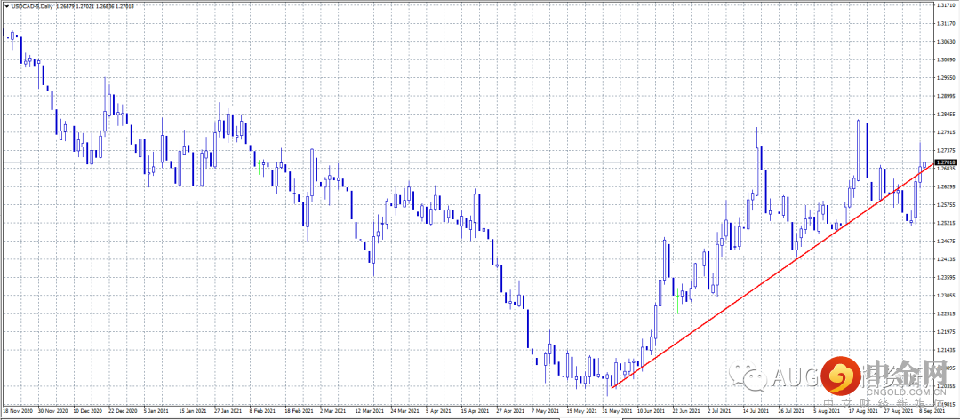Click the price axis label 1.30090
960x420 pixels.
947,59
